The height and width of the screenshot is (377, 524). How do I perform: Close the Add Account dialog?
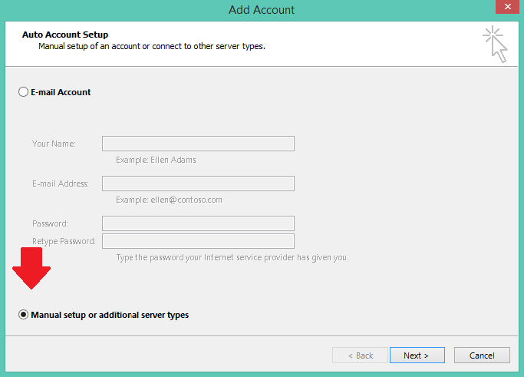coord(507,7)
